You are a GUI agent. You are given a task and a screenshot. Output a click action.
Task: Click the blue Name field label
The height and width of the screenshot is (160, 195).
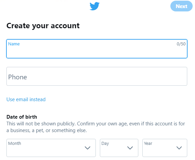[x=14, y=44]
